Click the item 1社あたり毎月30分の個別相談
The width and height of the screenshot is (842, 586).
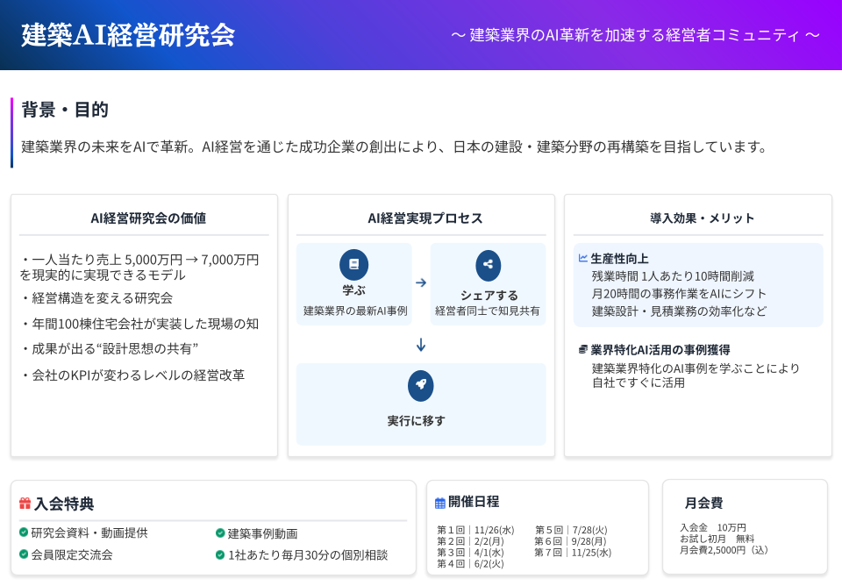(307, 554)
